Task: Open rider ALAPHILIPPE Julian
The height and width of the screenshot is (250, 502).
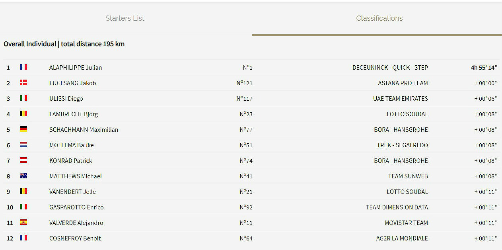Action: click(76, 68)
